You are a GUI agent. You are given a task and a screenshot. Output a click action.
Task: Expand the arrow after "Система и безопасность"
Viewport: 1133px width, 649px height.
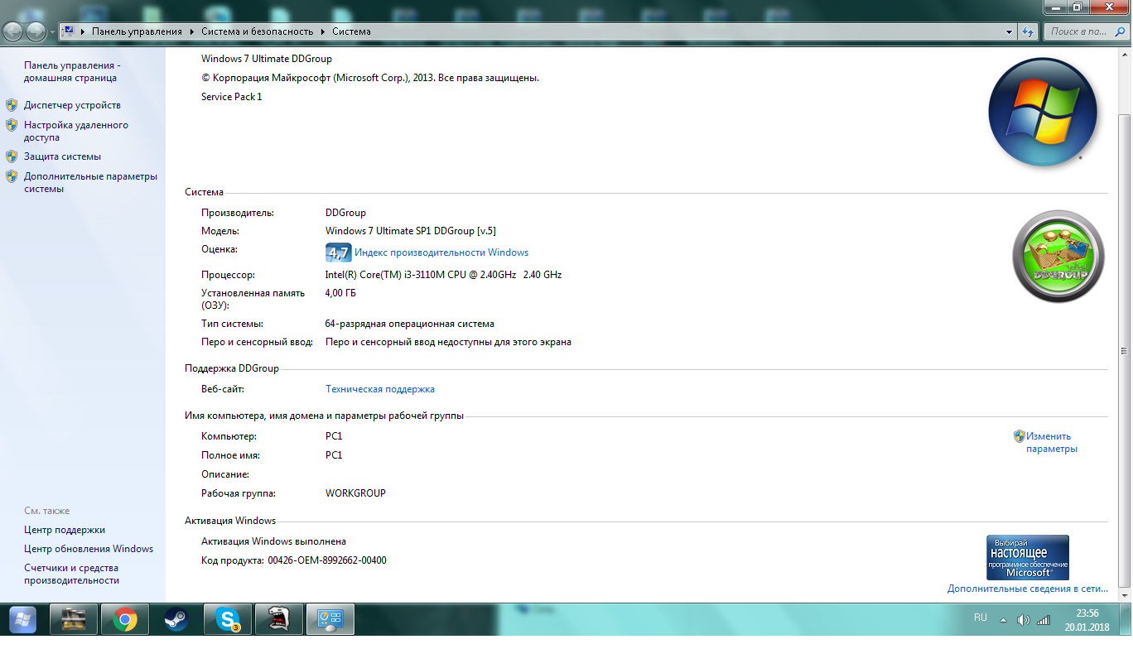coord(323,31)
